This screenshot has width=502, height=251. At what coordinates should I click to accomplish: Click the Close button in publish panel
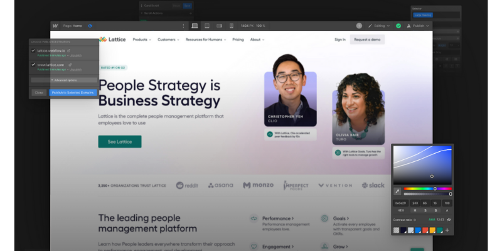39,92
